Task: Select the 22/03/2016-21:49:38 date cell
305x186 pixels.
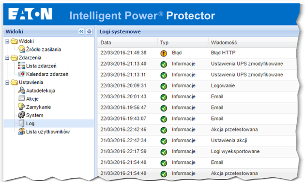Action: 123,53
